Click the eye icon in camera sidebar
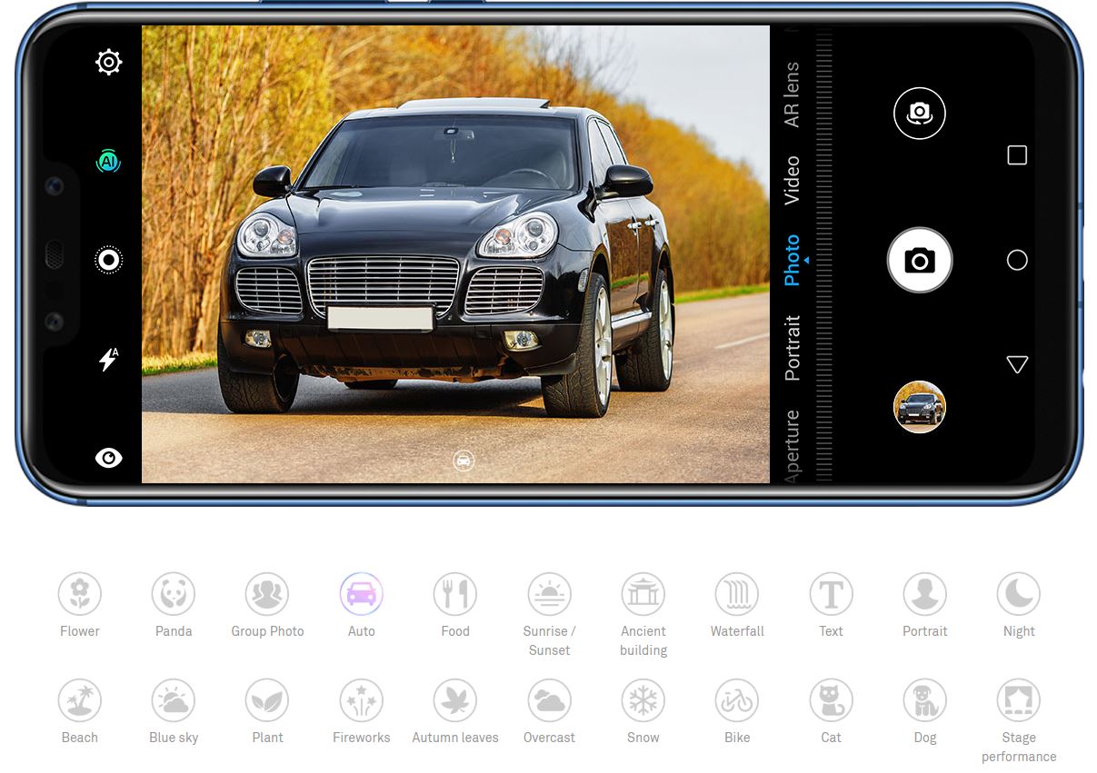Screen dimensions: 1097x773 point(108,458)
